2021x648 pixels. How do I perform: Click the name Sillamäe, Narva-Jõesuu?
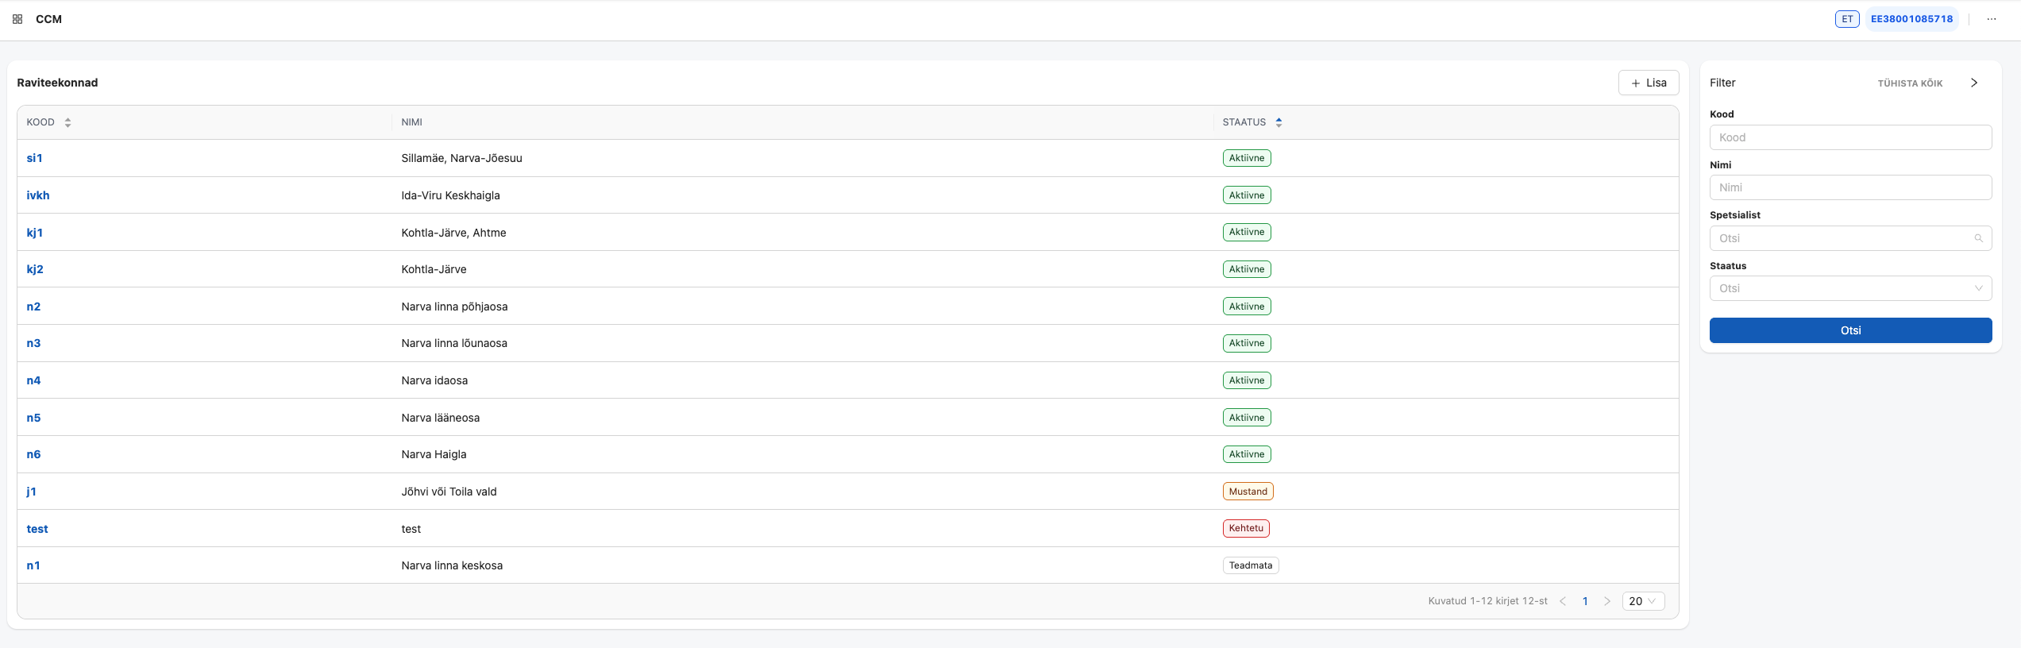(x=461, y=158)
